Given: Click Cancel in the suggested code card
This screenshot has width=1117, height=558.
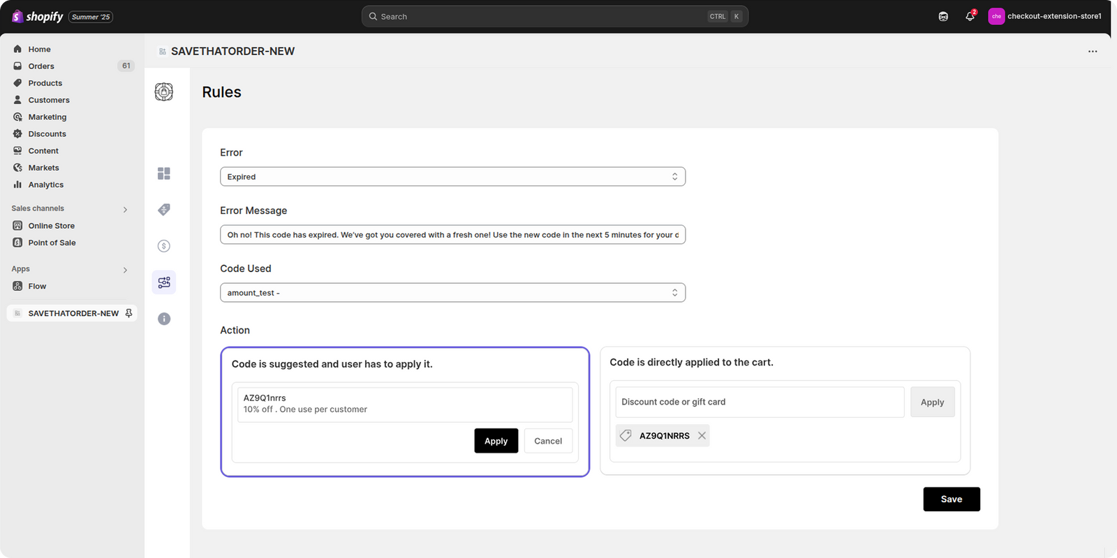Looking at the screenshot, I should coord(548,441).
